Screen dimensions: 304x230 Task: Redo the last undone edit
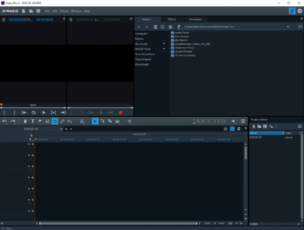click(x=13, y=121)
